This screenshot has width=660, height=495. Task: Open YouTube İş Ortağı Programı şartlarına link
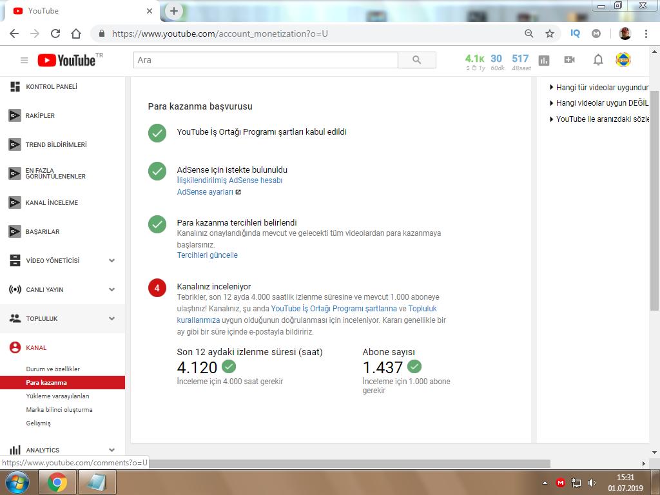pyautogui.click(x=334, y=309)
